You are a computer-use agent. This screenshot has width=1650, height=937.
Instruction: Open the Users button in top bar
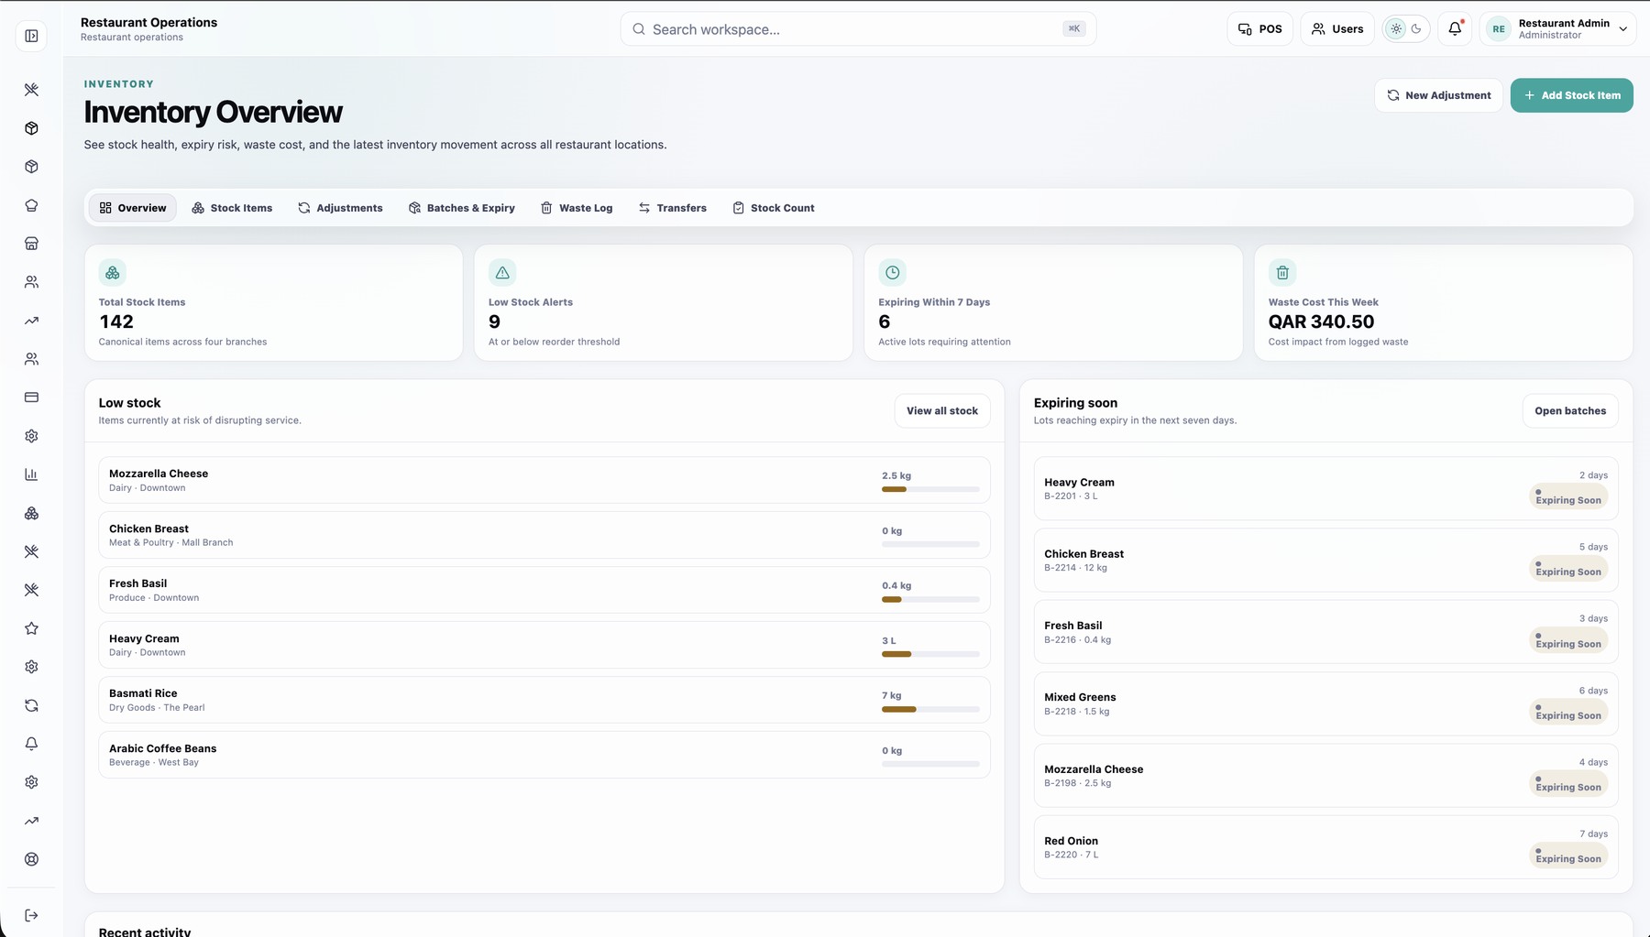pyautogui.click(x=1336, y=29)
